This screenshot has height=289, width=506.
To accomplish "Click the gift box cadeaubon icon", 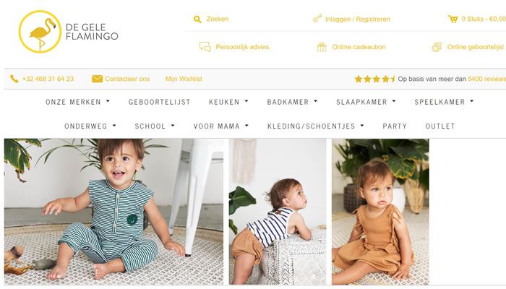I will [322, 47].
